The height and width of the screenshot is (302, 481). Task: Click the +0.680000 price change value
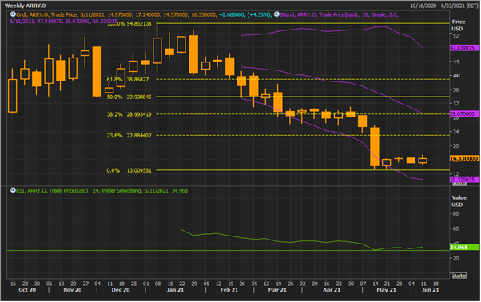[x=232, y=14]
